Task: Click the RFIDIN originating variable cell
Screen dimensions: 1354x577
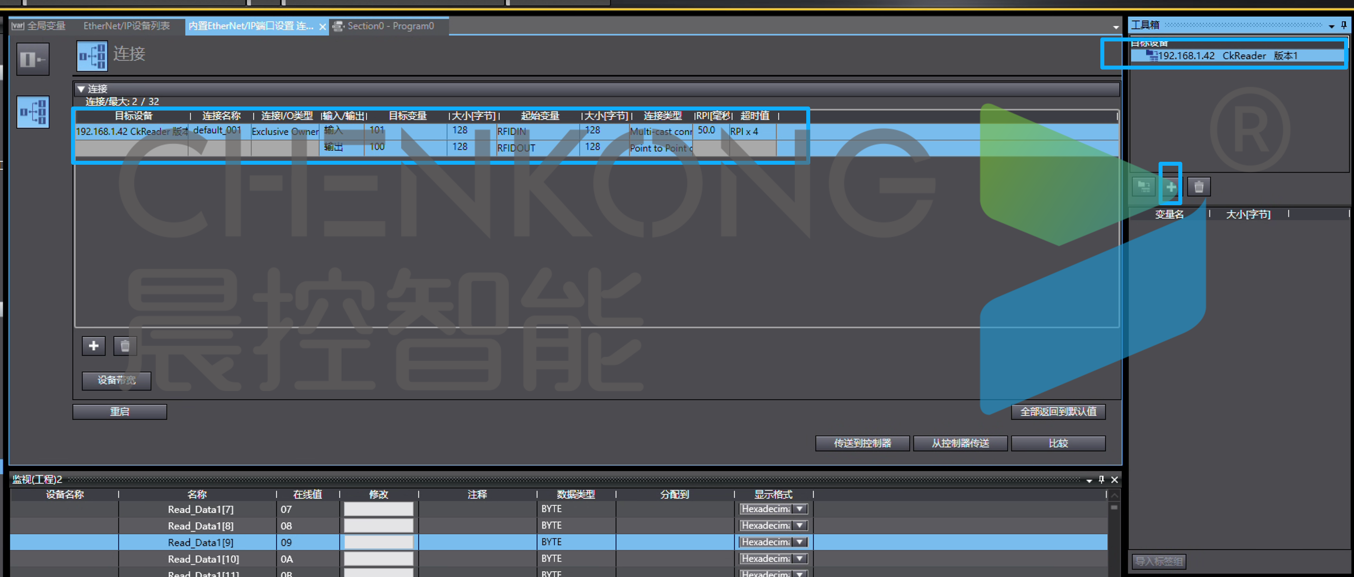Action: tap(537, 131)
